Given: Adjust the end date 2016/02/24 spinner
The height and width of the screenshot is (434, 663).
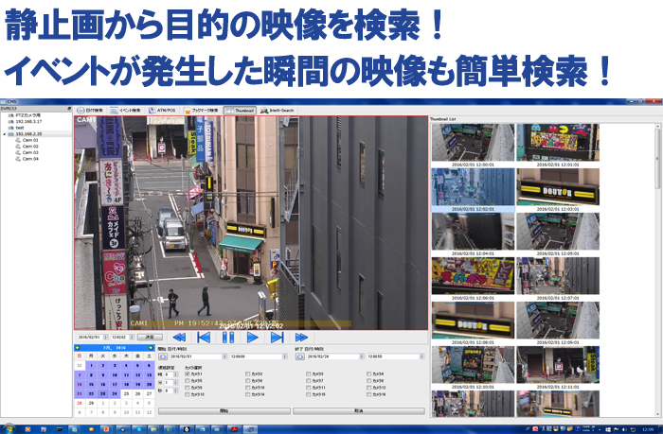Looking at the screenshot, I should click(362, 356).
